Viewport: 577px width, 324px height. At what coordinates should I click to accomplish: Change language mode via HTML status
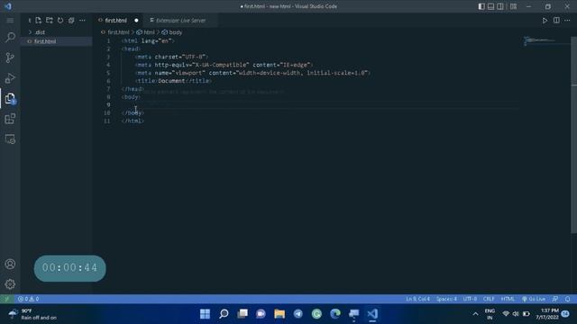508,299
